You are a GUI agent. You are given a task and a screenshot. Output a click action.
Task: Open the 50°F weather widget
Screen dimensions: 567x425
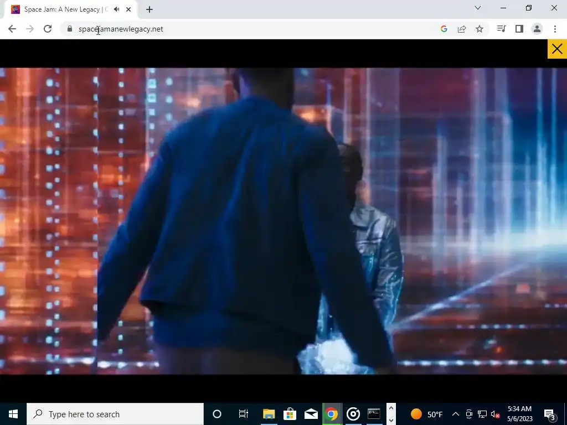pos(426,414)
